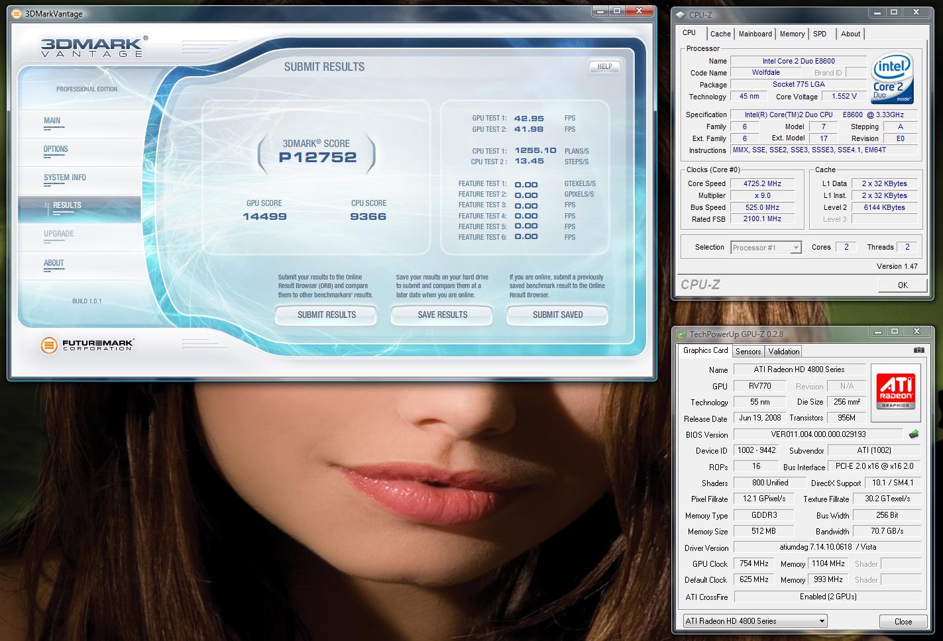The image size is (943, 641).
Task: Click the ATI CrossFire status field
Action: [827, 597]
